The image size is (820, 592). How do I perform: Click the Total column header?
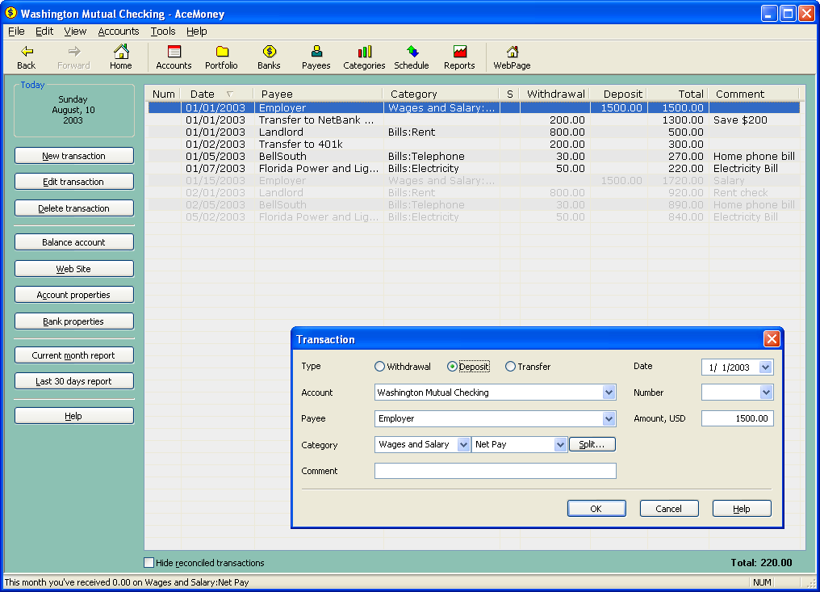coord(678,94)
